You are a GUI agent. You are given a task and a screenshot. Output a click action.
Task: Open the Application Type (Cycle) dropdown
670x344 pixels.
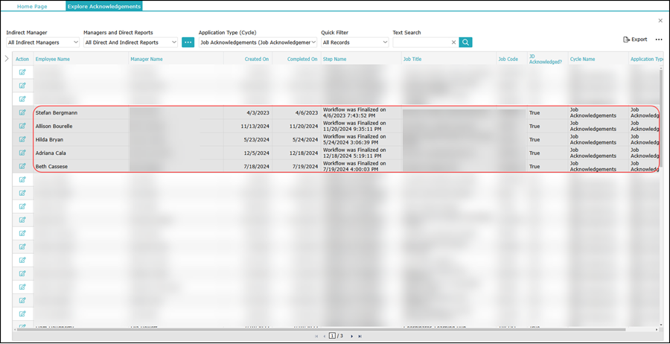point(258,42)
